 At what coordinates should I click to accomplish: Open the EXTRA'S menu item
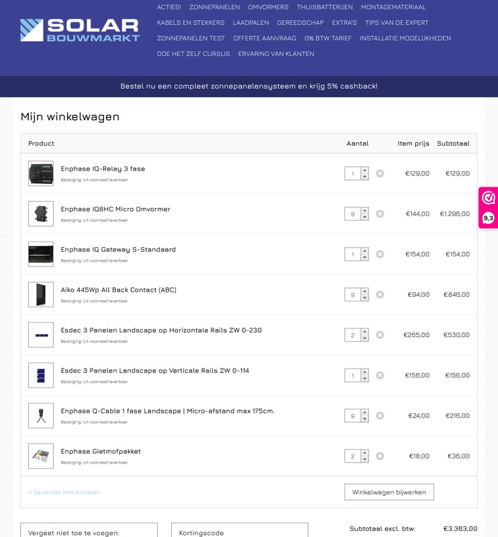[x=344, y=23]
